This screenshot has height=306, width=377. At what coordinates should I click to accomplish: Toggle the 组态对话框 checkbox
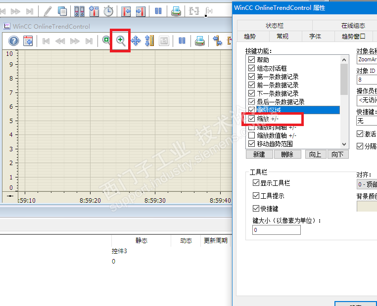tap(251, 68)
